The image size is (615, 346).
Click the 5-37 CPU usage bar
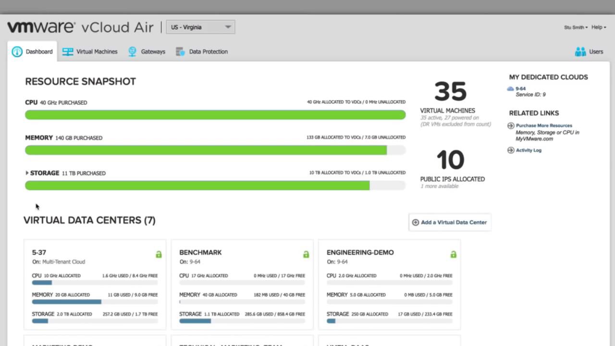tap(95, 283)
